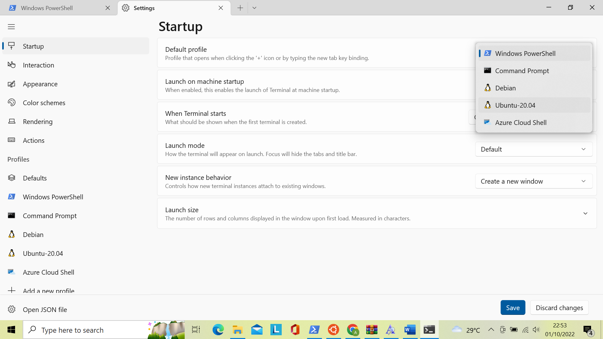Click the Debian penguin icon in Profiles

tap(12, 234)
